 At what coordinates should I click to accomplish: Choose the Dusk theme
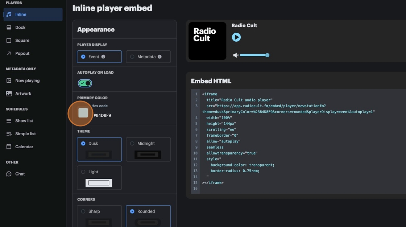[x=99, y=149]
